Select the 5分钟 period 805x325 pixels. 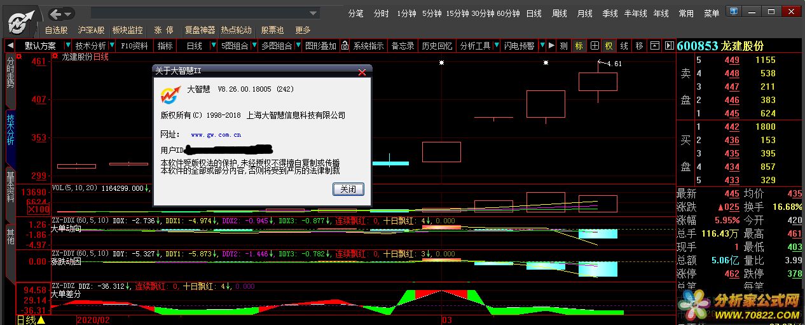coord(432,13)
